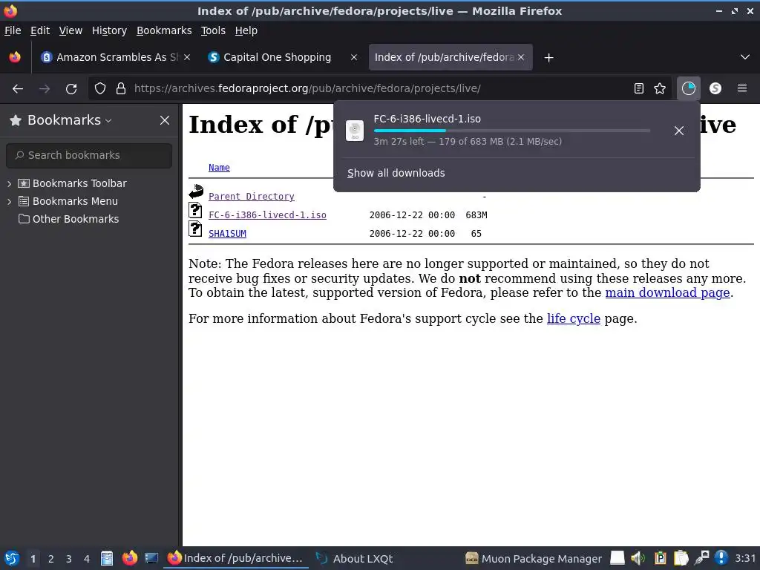Open the SHA1SUM file link

point(227,234)
